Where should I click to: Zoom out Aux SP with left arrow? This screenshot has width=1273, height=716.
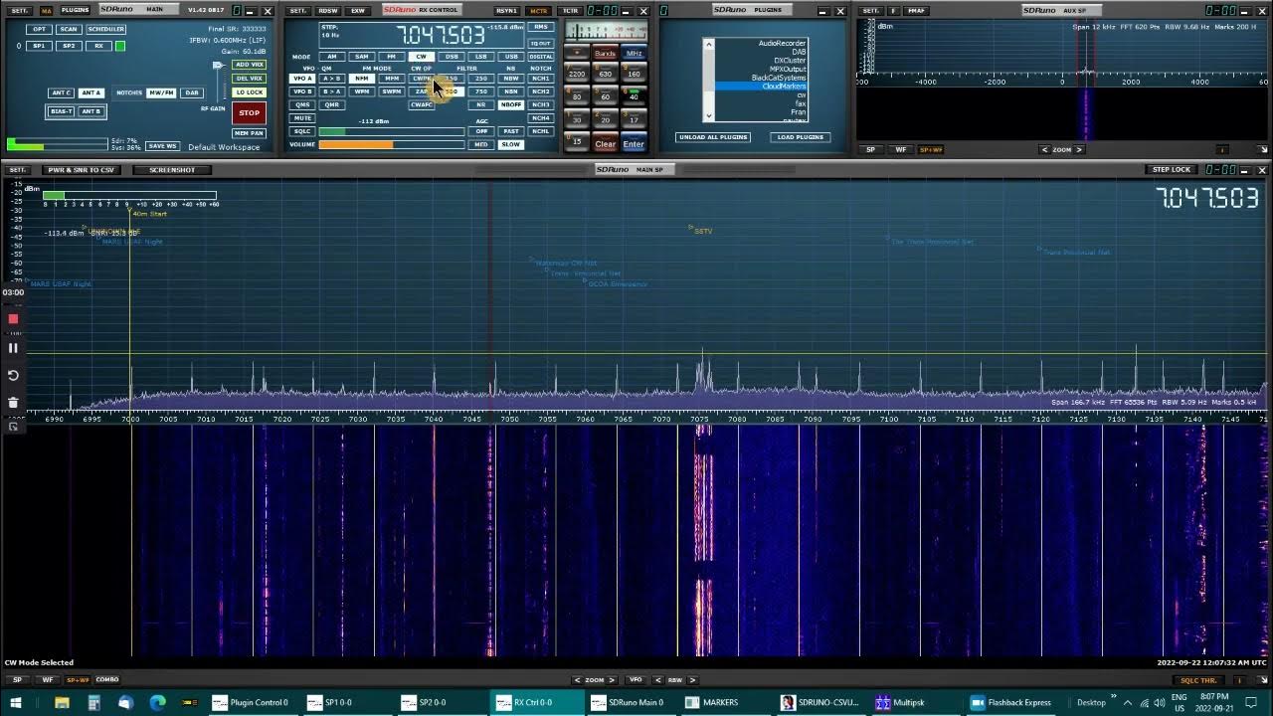(1044, 150)
